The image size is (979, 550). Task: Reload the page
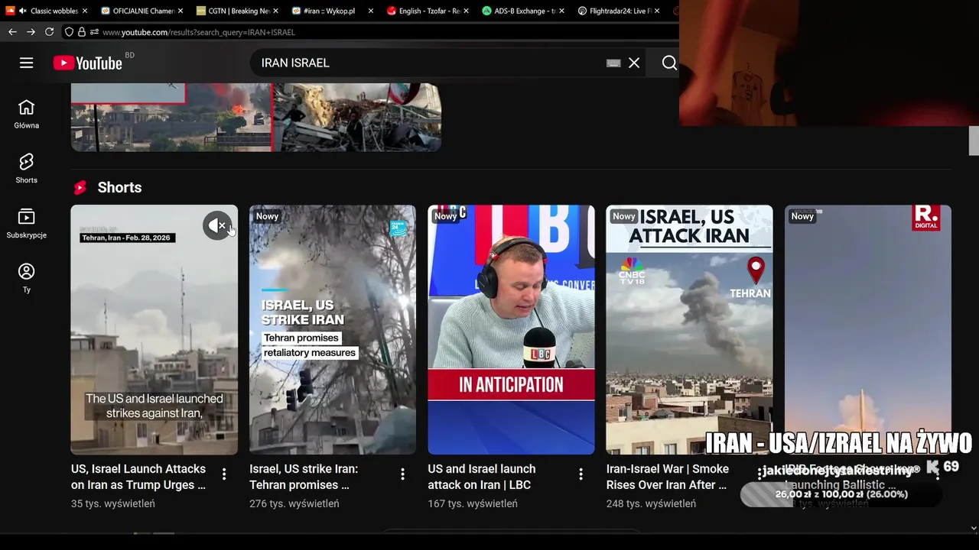tap(49, 32)
